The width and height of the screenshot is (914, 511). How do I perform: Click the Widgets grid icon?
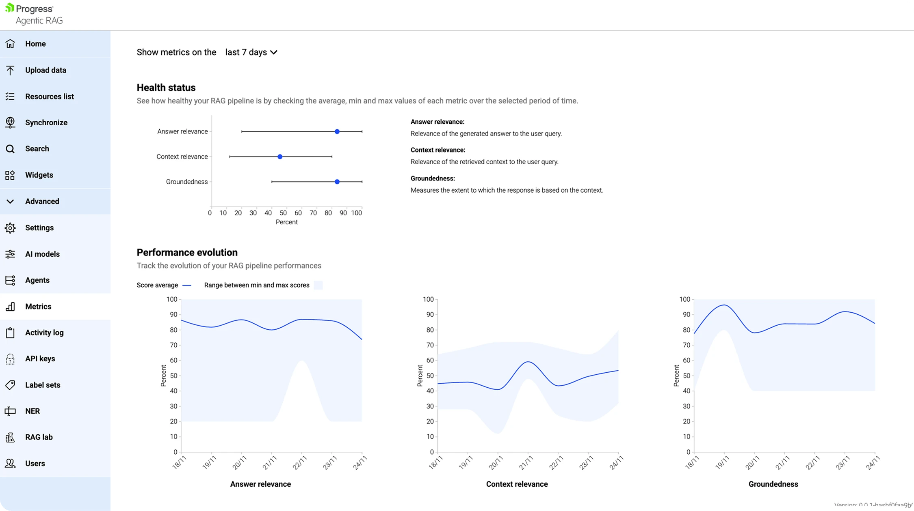tap(10, 175)
